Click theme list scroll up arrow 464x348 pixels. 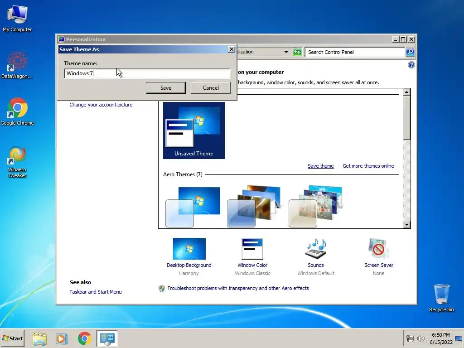click(x=406, y=92)
